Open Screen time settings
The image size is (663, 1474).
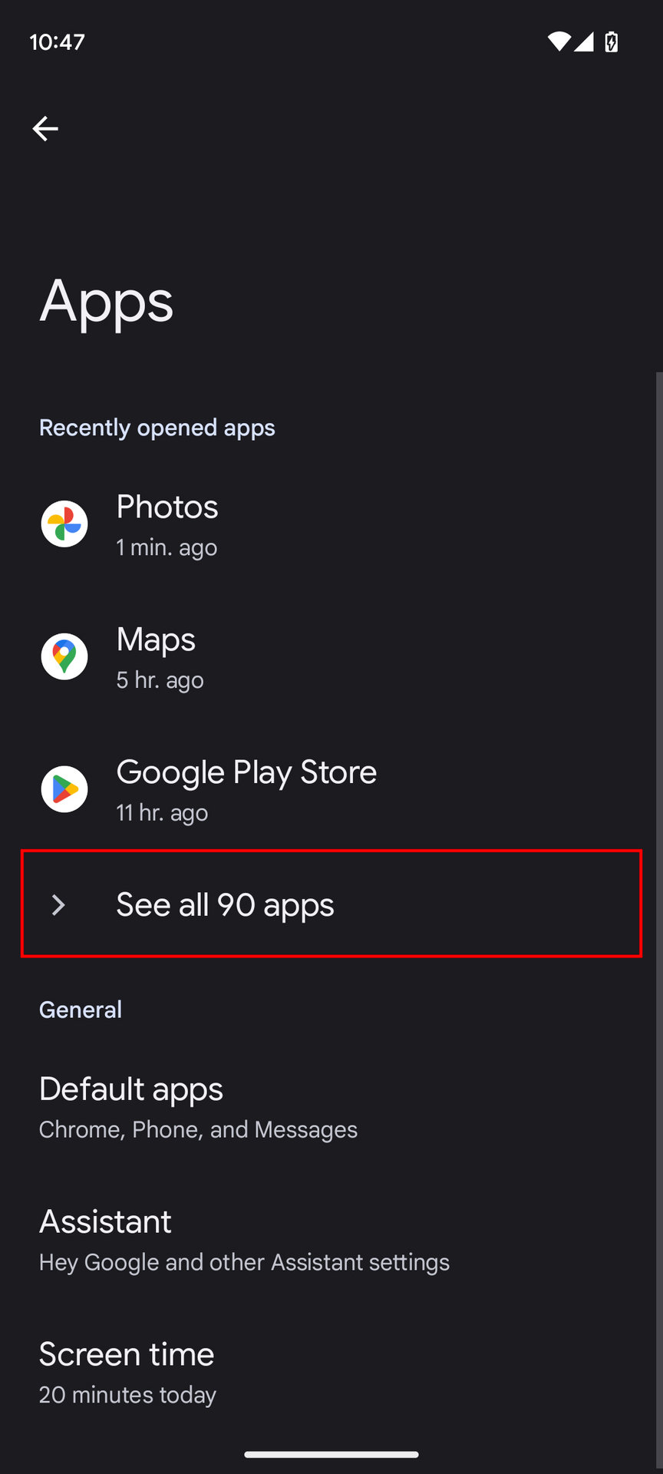(127, 1355)
